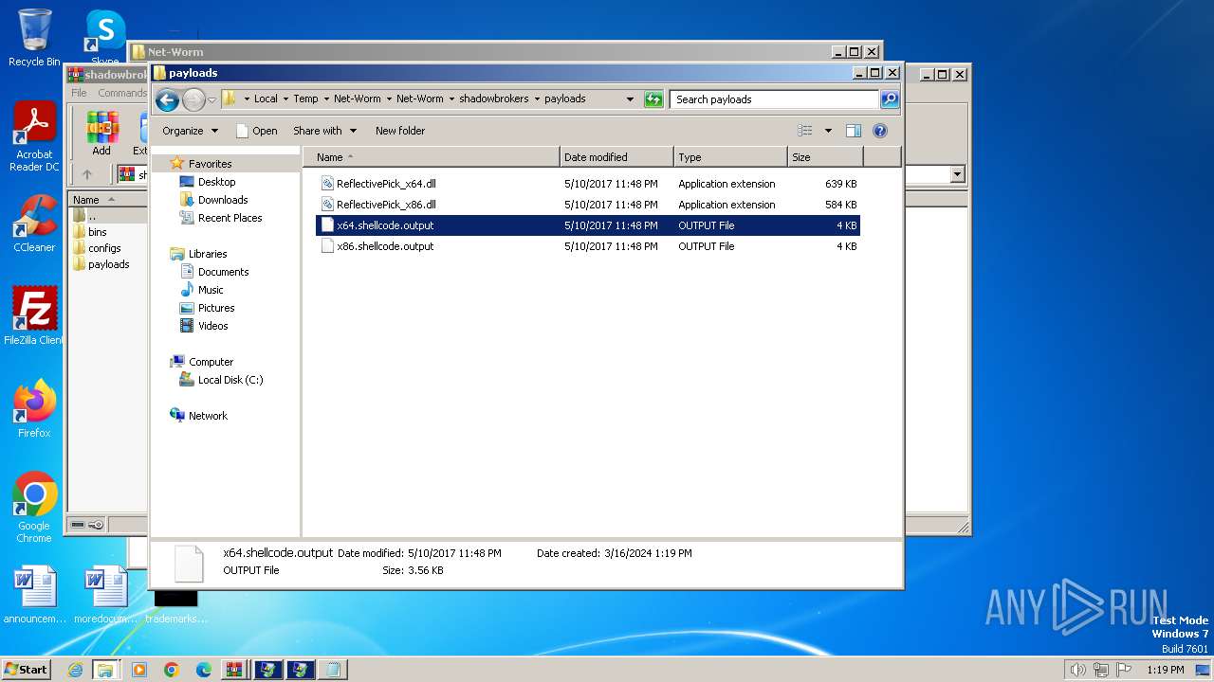Expand dropdown arrow after shadowbrokers breadcrumb
The image size is (1214, 682).
537,99
